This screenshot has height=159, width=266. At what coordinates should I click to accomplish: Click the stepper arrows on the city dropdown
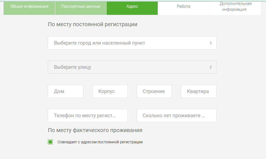pyautogui.click(x=210, y=43)
